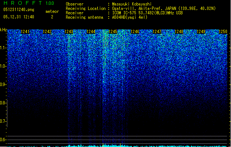
Task: Click frequency axis label 0.8
Action: (x=3, y=103)
